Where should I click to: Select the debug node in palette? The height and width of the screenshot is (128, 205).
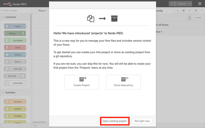tap(15, 33)
